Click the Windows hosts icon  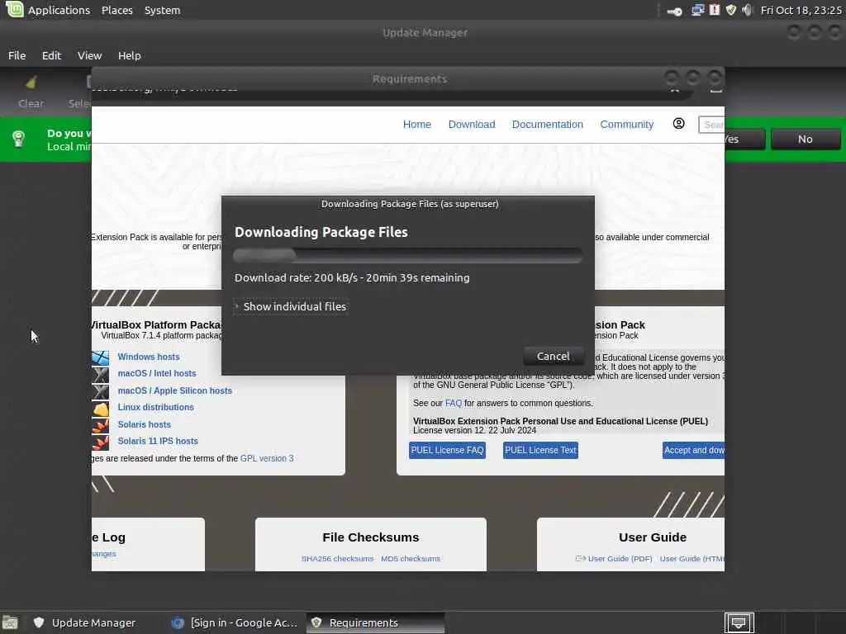100,357
